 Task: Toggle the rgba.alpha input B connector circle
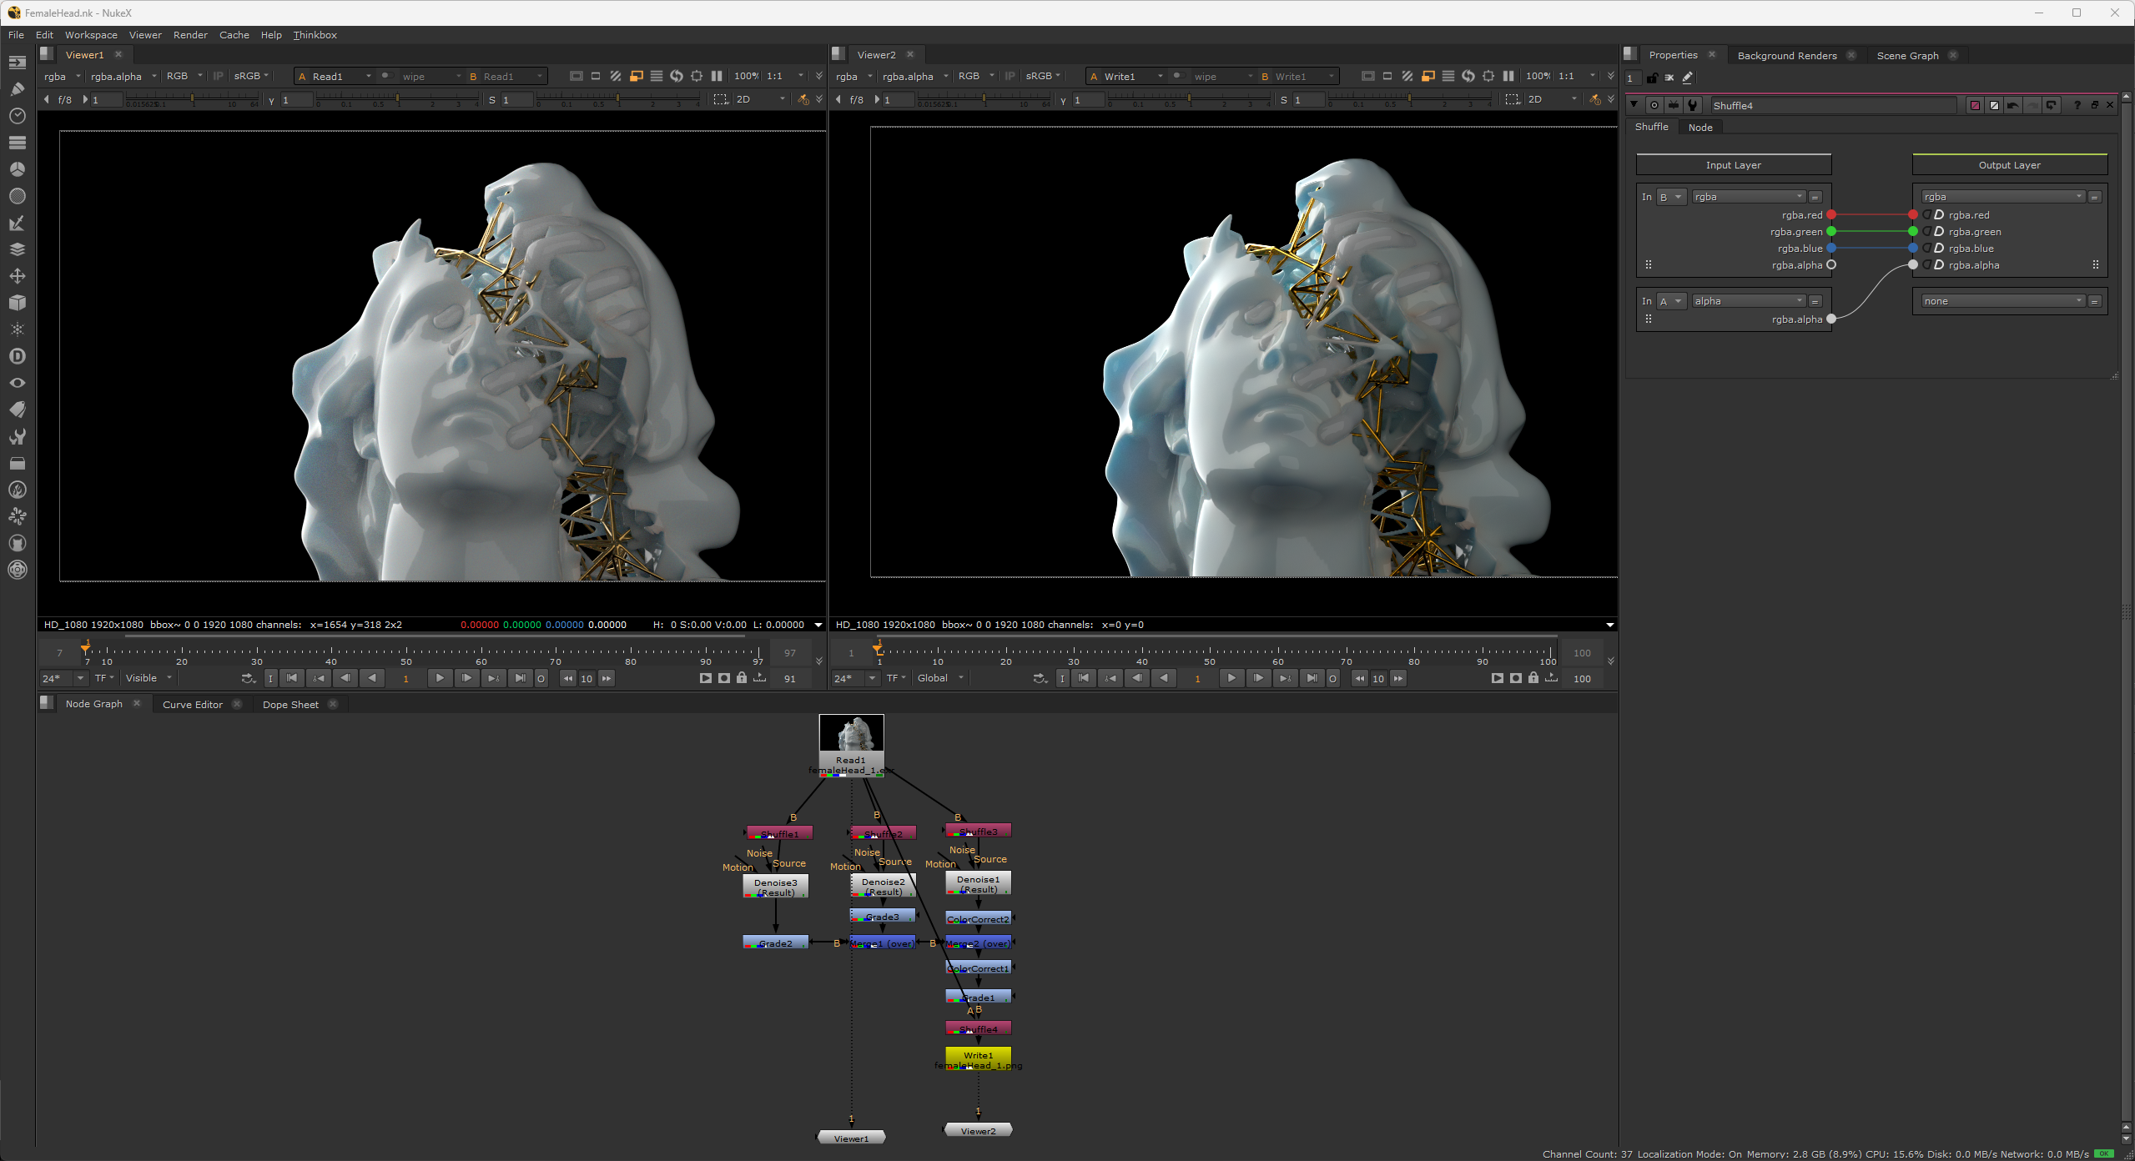1831,265
